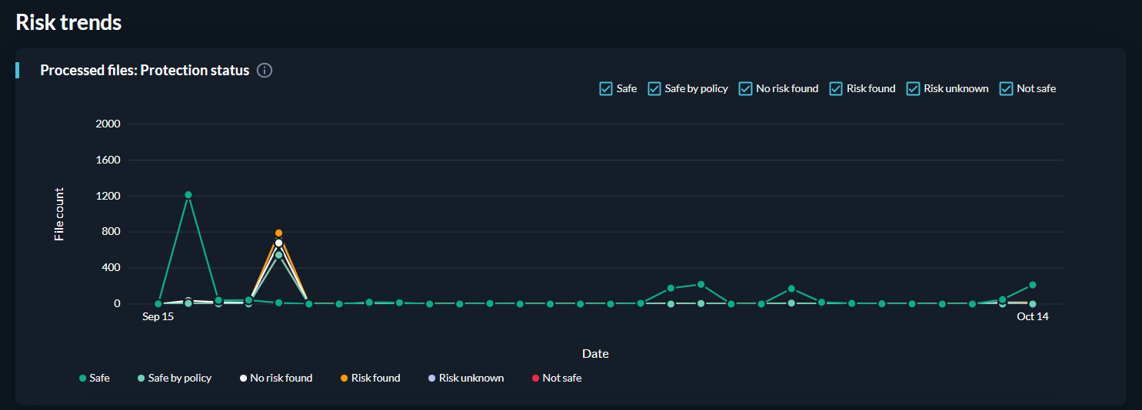
Task: Uncheck the Risk found checkbox
Action: (x=836, y=88)
